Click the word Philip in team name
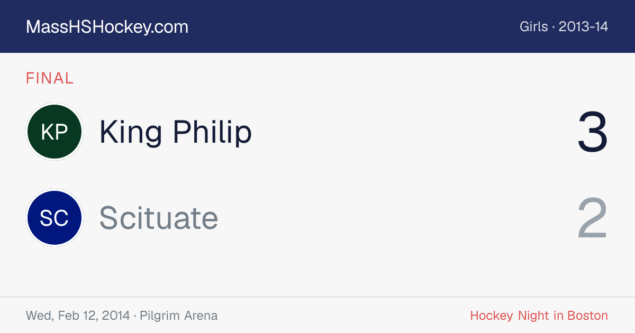The height and width of the screenshot is (333, 635). point(213,132)
